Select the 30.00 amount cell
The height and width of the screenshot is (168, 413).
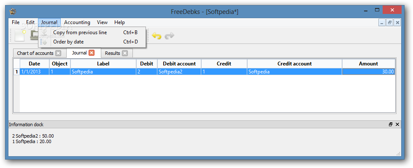pos(368,71)
